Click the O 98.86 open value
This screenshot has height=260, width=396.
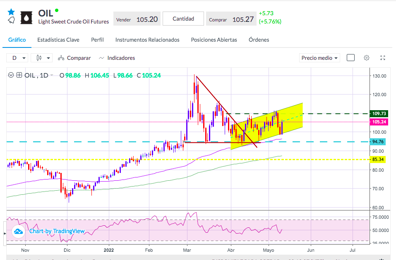click(70, 76)
